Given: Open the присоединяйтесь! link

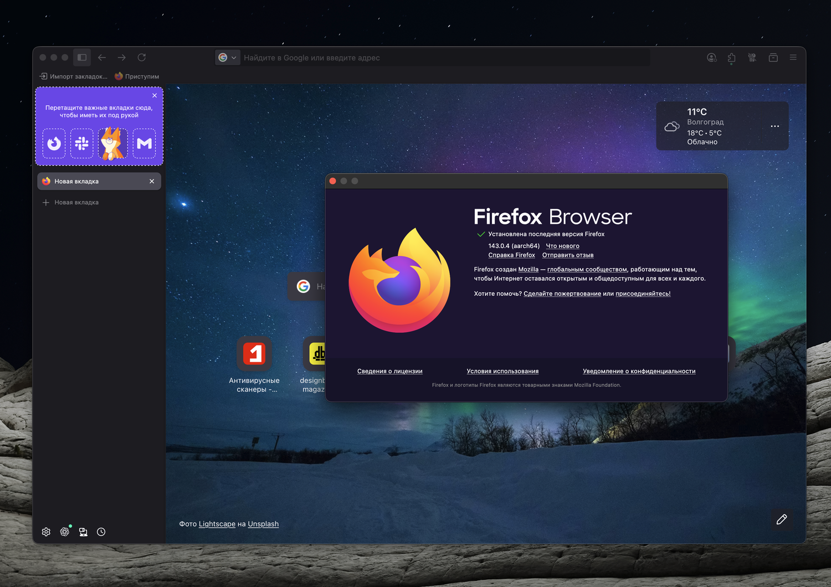Looking at the screenshot, I should coord(643,294).
